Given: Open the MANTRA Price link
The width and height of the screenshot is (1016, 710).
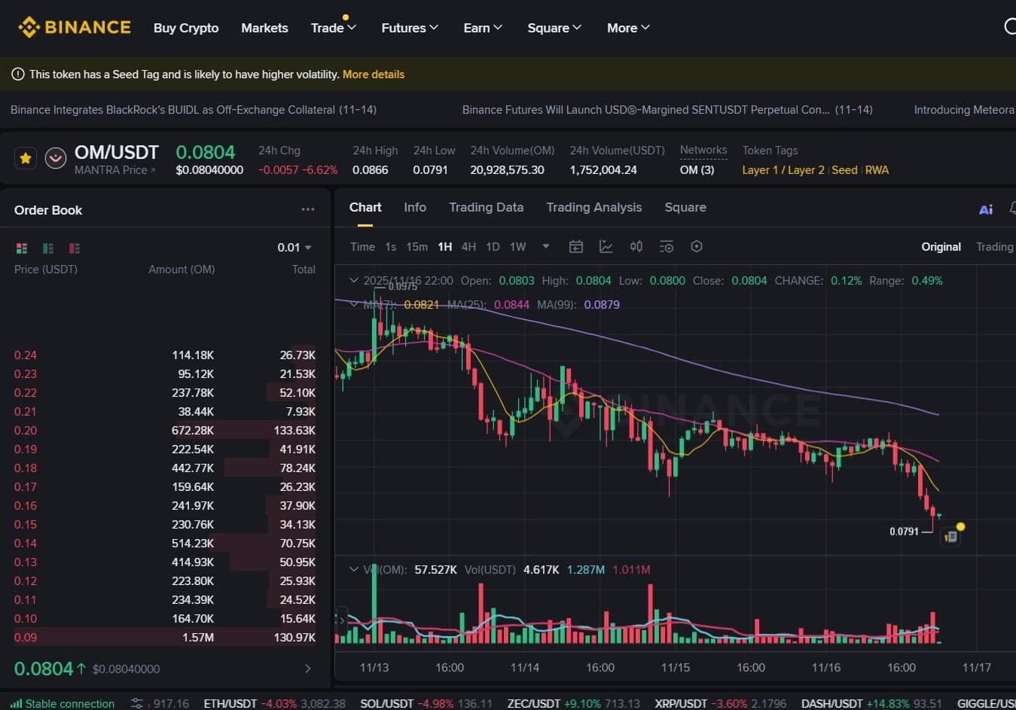Looking at the screenshot, I should click(115, 170).
